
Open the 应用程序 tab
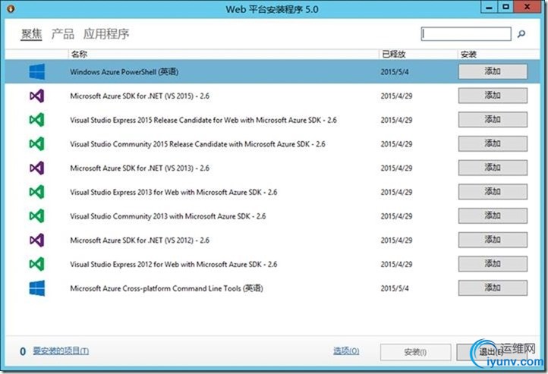pyautogui.click(x=106, y=34)
